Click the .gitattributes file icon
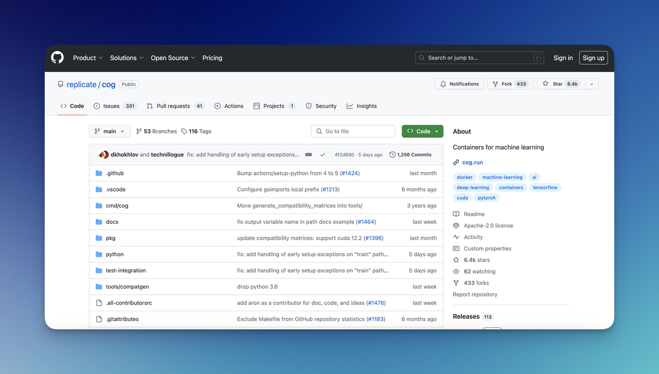Viewport: 659px width, 374px height. (x=98, y=319)
